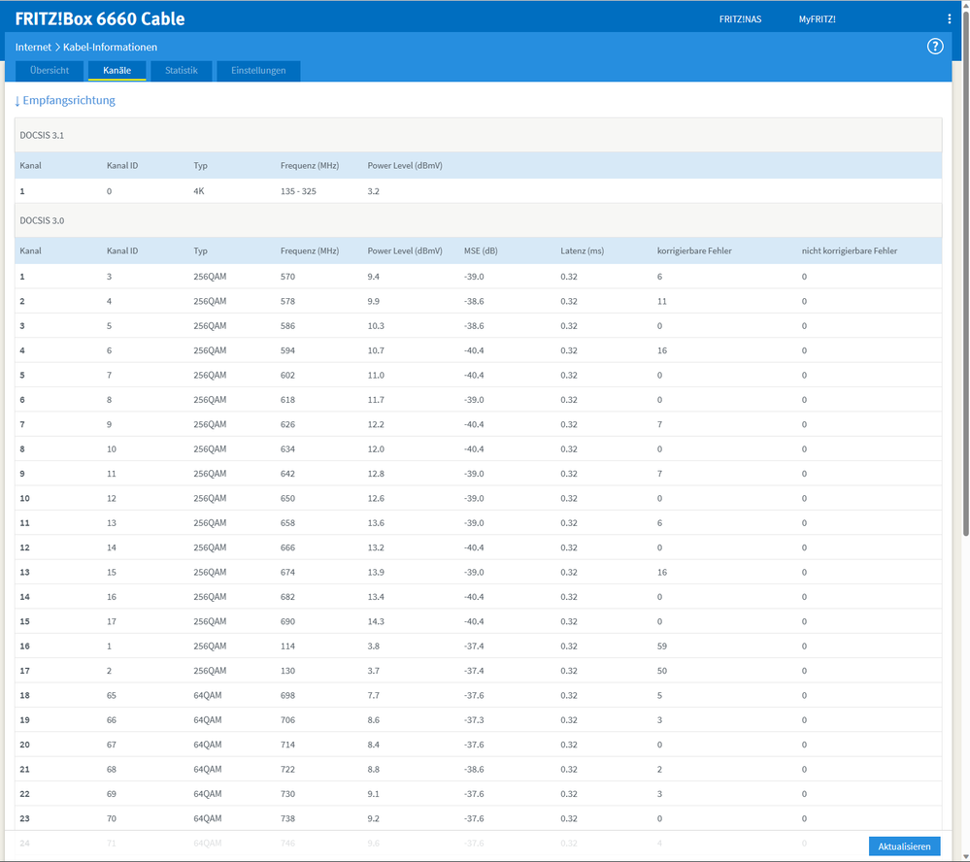Click the Kabel-Informationen breadcrumb text
Screen dimensions: 970x862
click(x=110, y=47)
